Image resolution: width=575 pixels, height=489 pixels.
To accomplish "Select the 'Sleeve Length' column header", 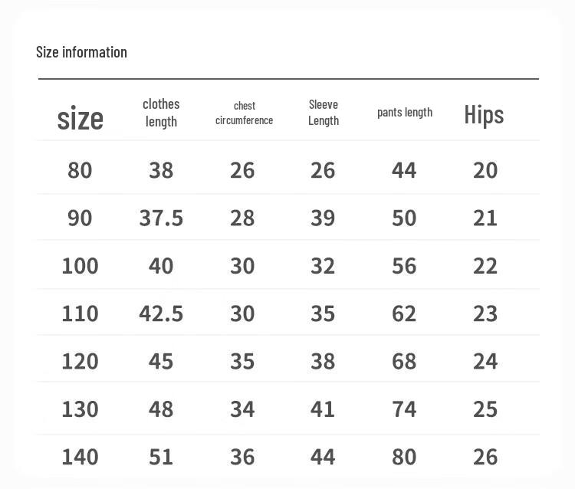I will pyautogui.click(x=324, y=113).
